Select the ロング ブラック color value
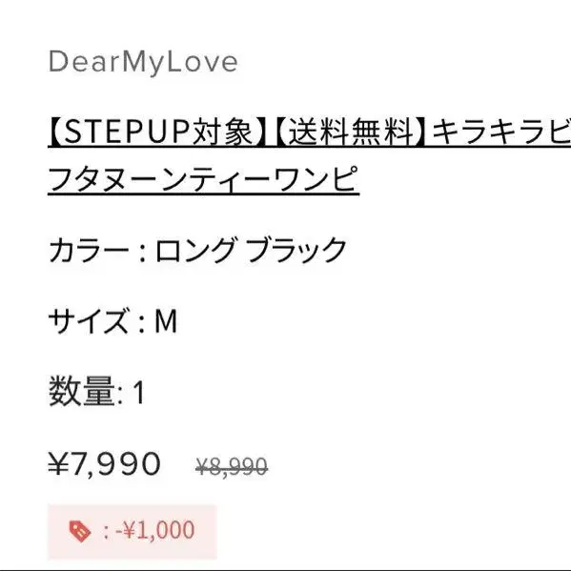The width and height of the screenshot is (571, 571). click(251, 250)
